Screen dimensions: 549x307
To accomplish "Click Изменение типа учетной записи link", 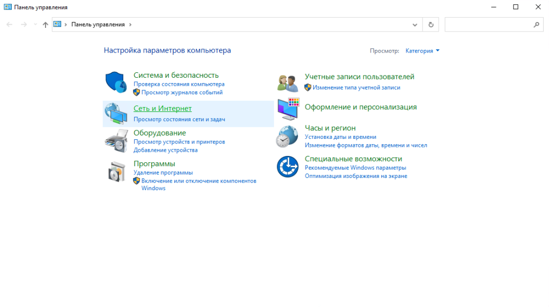I will pyautogui.click(x=357, y=87).
